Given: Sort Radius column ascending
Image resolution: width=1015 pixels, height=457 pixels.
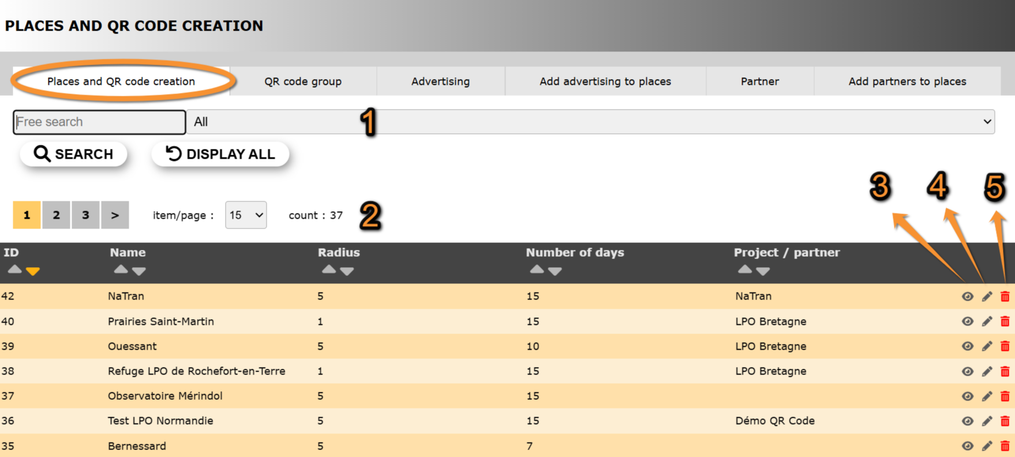Looking at the screenshot, I should coord(328,269).
